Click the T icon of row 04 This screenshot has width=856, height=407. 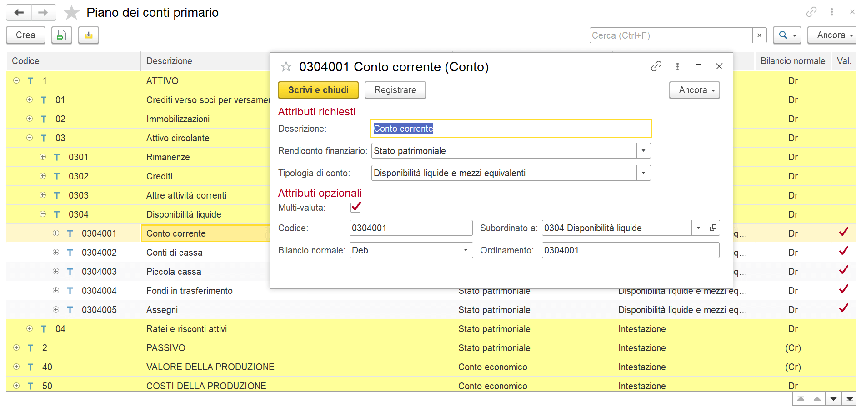pos(44,329)
